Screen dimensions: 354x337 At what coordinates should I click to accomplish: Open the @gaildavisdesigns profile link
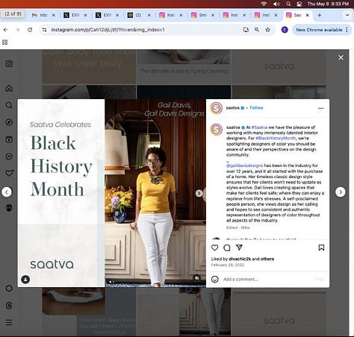pyautogui.click(x=244, y=166)
